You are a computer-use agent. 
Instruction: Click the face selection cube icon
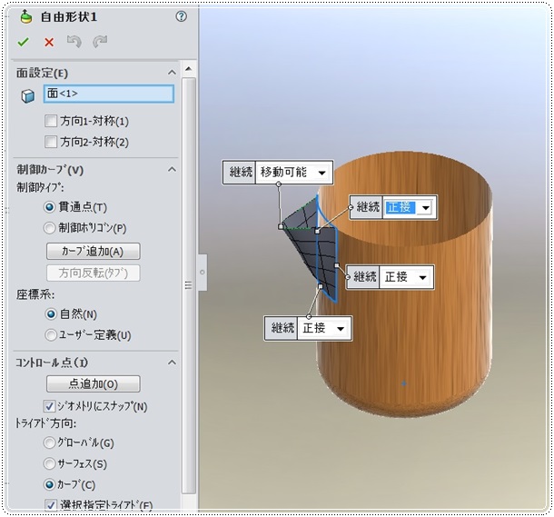coord(28,95)
